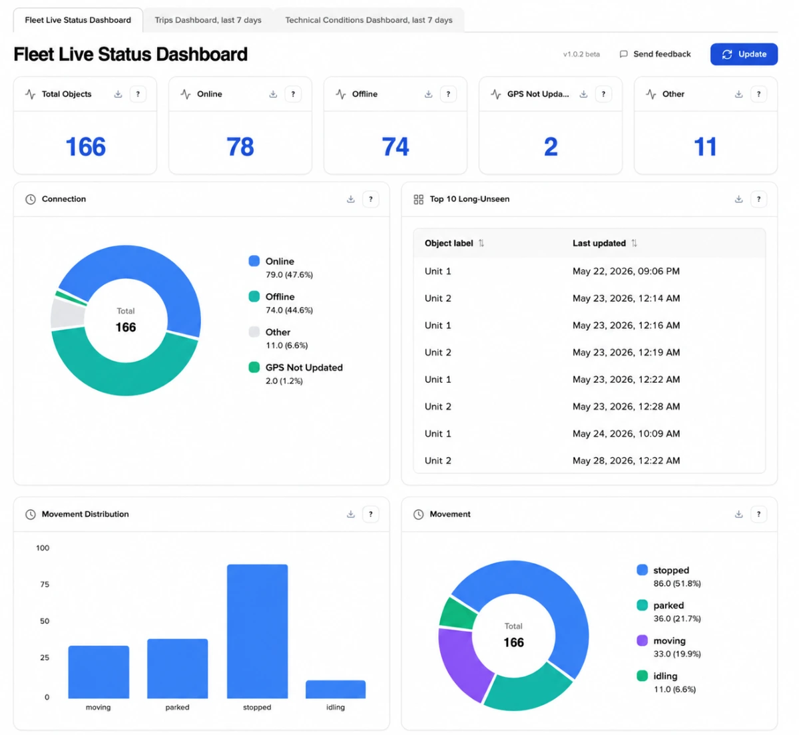Image resolution: width=799 pixels, height=735 pixels.
Task: Download the Other card data
Action: click(x=738, y=95)
